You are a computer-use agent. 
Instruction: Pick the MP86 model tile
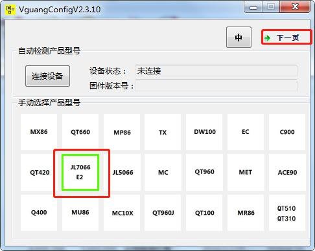122,132
